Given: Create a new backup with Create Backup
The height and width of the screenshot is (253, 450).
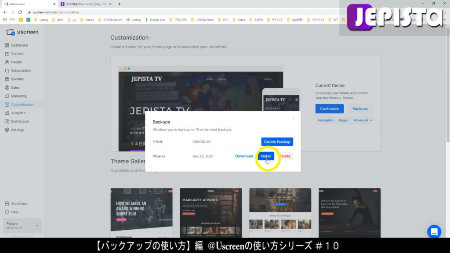Looking at the screenshot, I should pyautogui.click(x=277, y=141).
